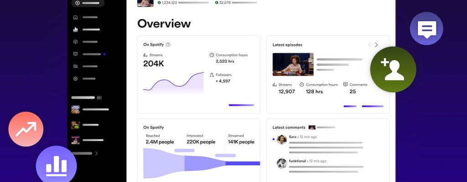The width and height of the screenshot is (467, 182).
Task: Go to previous episode with left arrow
Action: pos(369,45)
